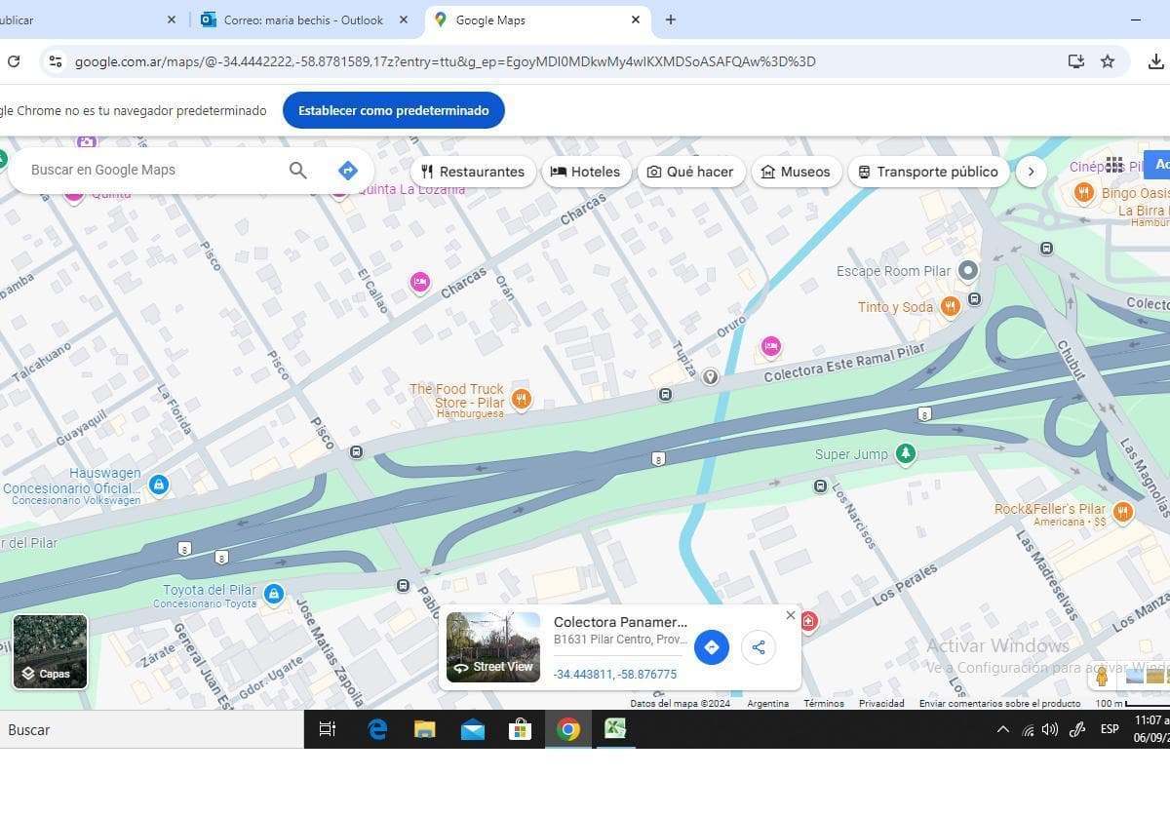Expand more category chips with the arrow
1170x816 pixels.
1031,172
